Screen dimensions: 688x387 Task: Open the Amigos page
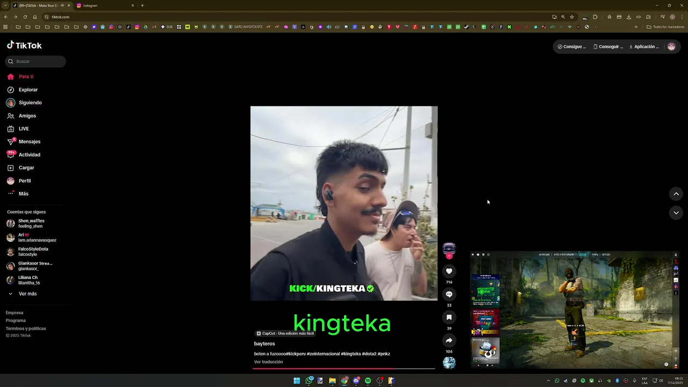pos(21,116)
